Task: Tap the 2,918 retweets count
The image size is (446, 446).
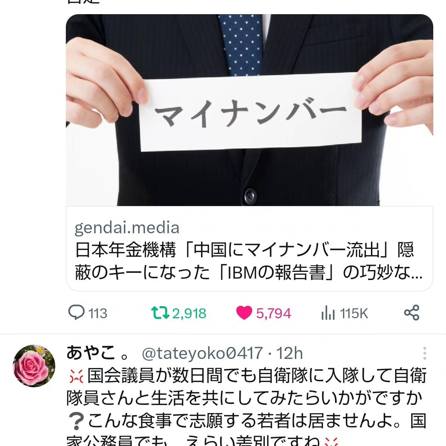Action: (x=189, y=314)
